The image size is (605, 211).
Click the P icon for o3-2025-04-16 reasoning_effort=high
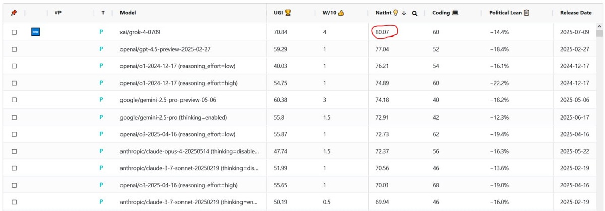[x=101, y=185]
